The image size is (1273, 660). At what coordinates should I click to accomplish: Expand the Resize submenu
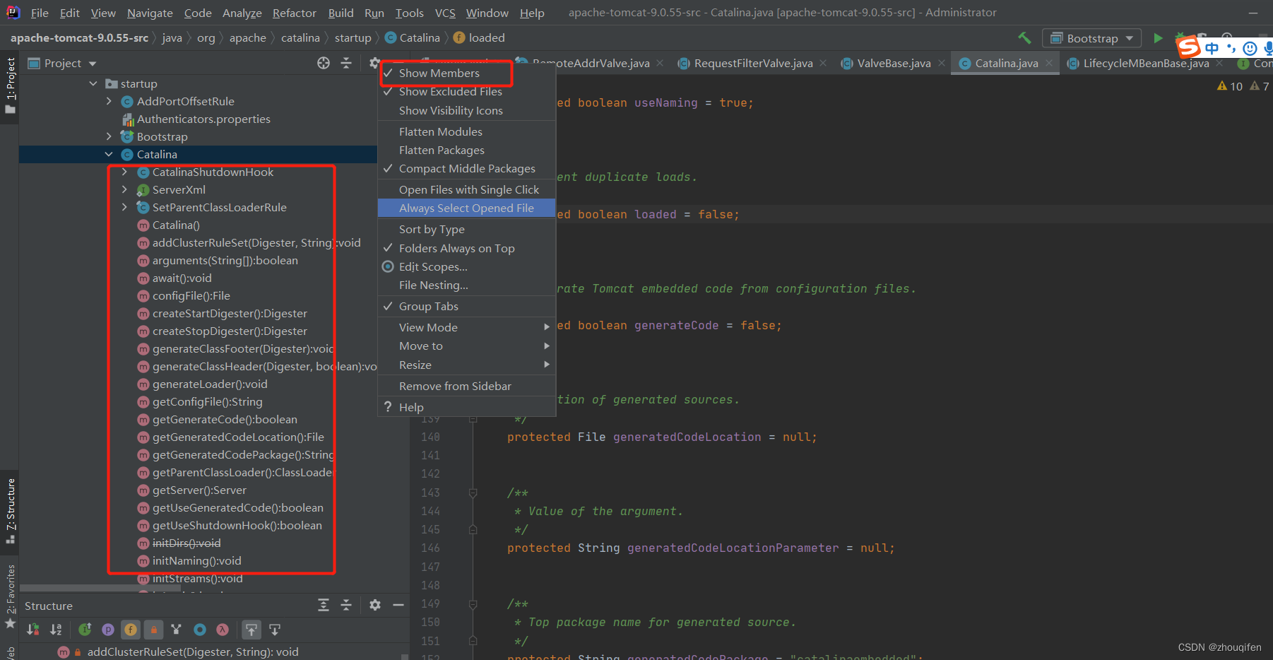click(467, 365)
